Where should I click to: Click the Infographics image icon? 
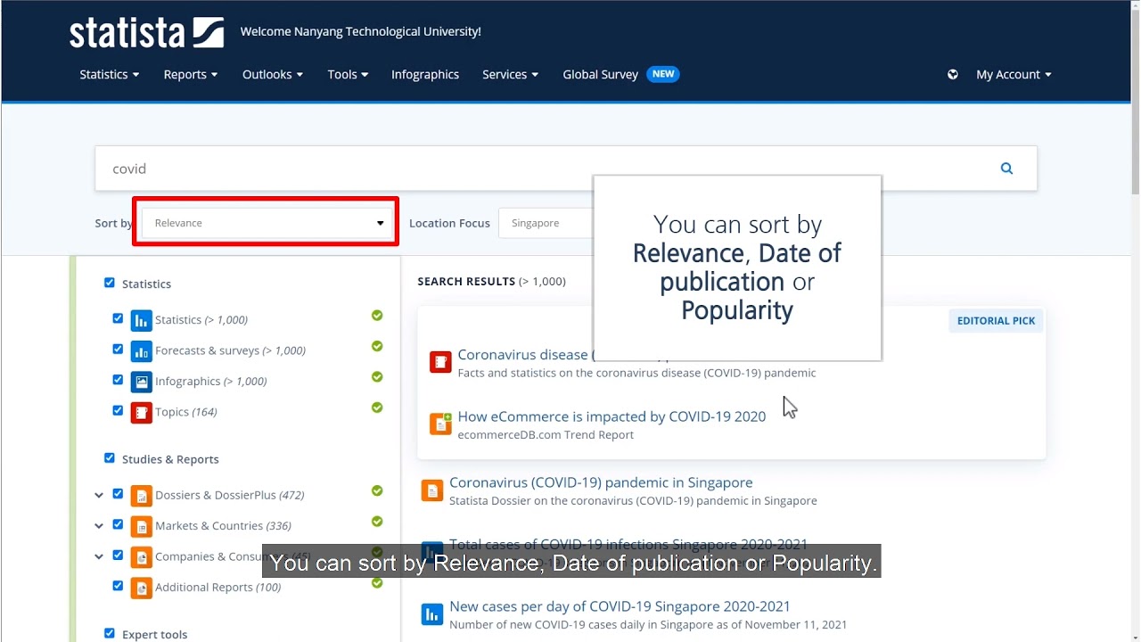pos(141,382)
